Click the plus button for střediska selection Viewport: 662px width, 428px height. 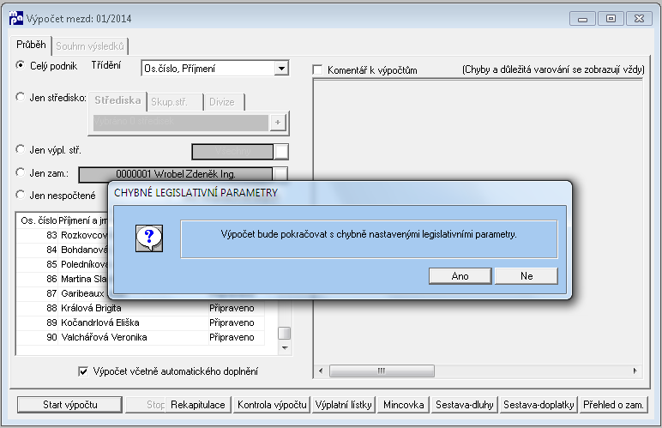278,123
